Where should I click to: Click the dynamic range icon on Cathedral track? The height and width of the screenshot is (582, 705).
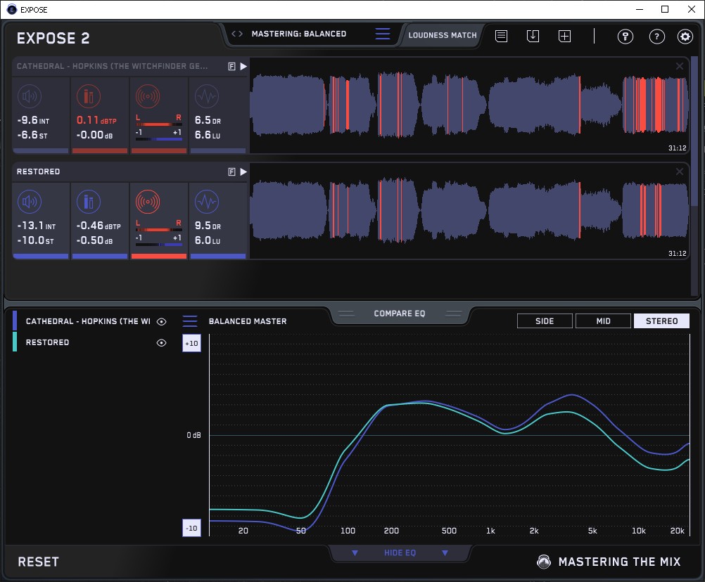(x=206, y=96)
